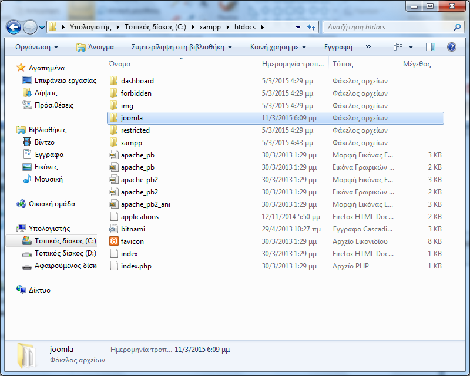Click Οικιακή ομάδα in sidebar
Screen dimensions: 470x376
coord(52,204)
